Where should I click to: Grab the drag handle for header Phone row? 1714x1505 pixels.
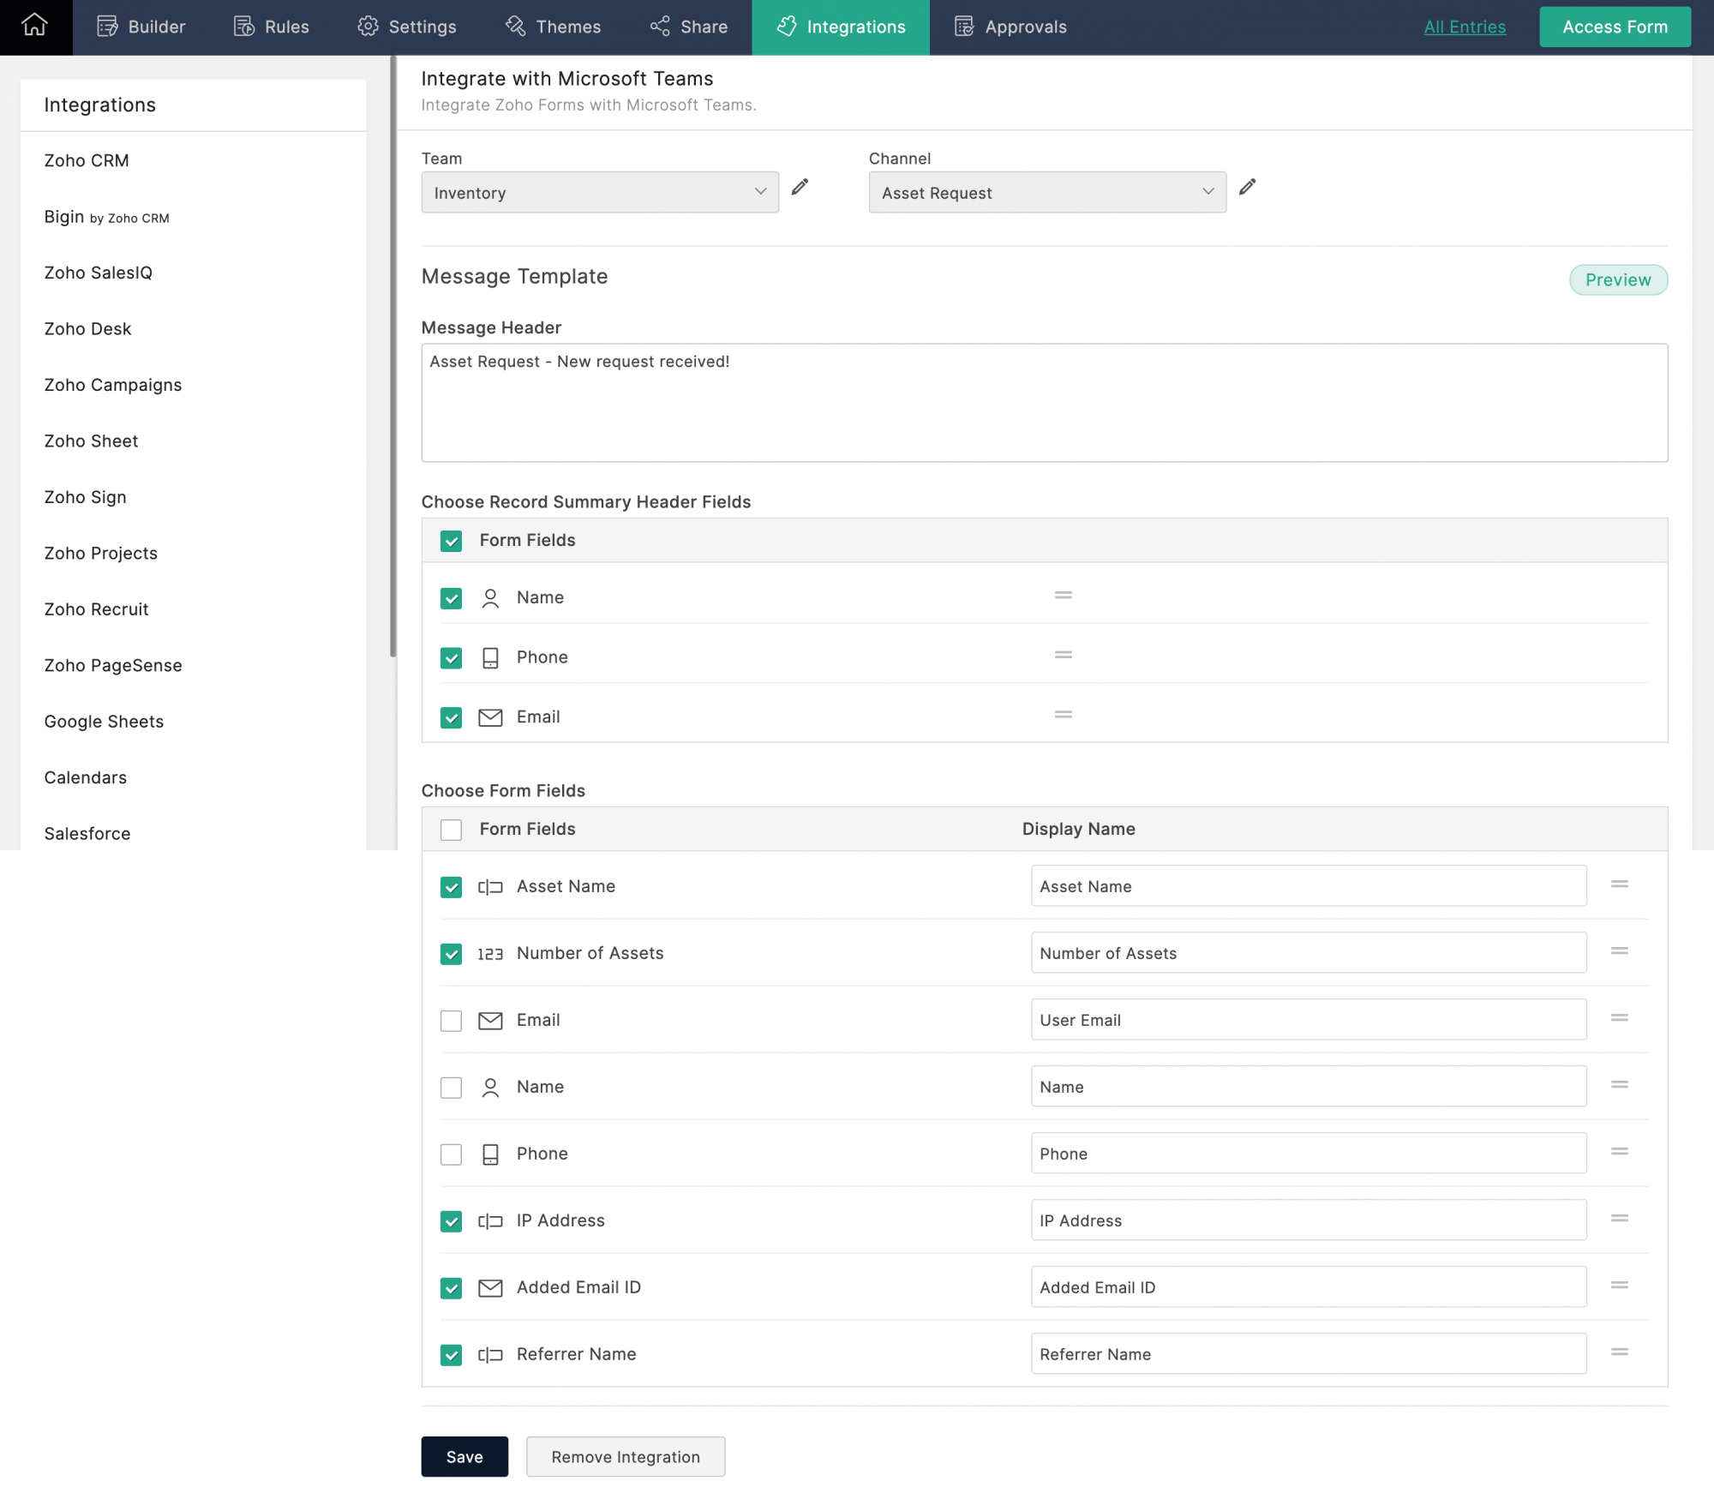[1064, 655]
